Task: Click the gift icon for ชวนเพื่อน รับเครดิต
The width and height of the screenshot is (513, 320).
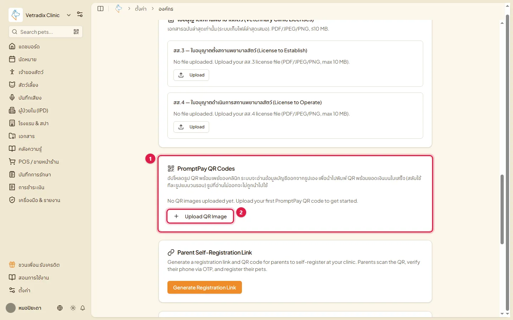Action: [x=12, y=265]
